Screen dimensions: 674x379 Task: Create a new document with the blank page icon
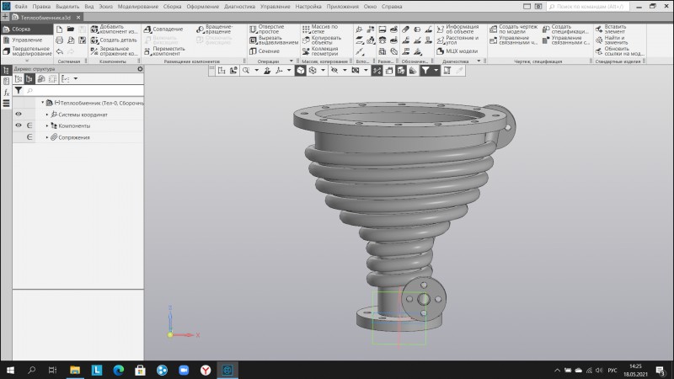click(59, 29)
